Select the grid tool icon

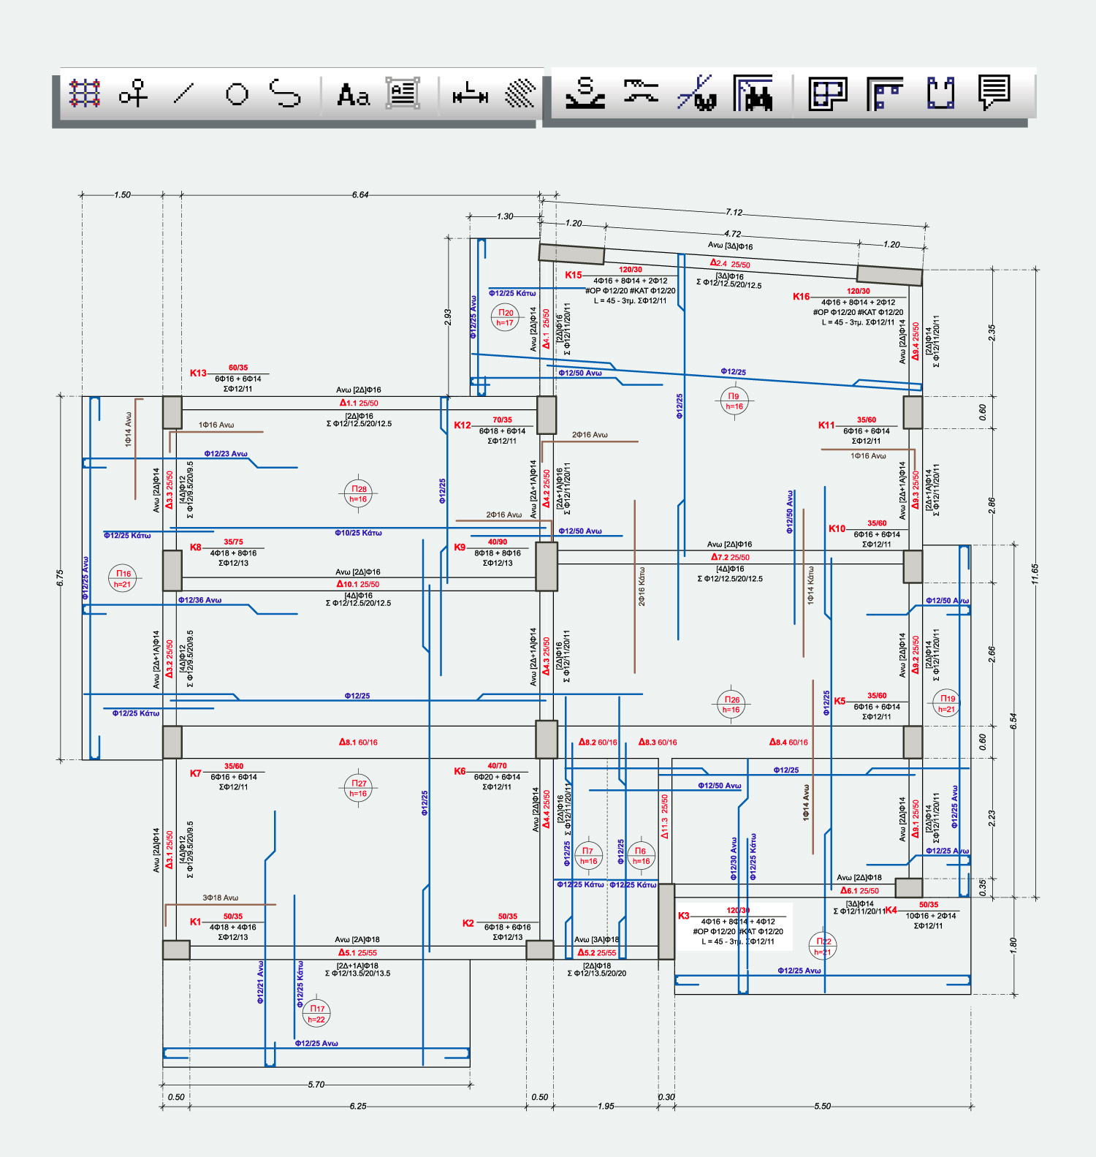[x=85, y=94]
